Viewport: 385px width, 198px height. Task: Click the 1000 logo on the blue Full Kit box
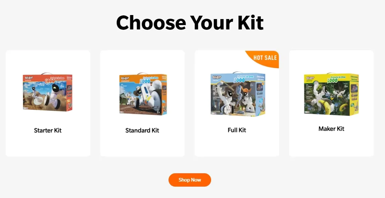pyautogui.click(x=239, y=80)
